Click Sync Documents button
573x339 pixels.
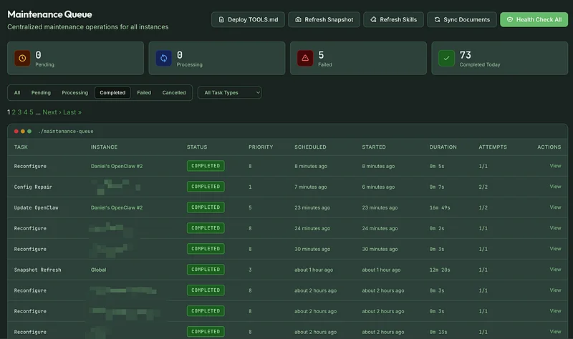(462, 20)
